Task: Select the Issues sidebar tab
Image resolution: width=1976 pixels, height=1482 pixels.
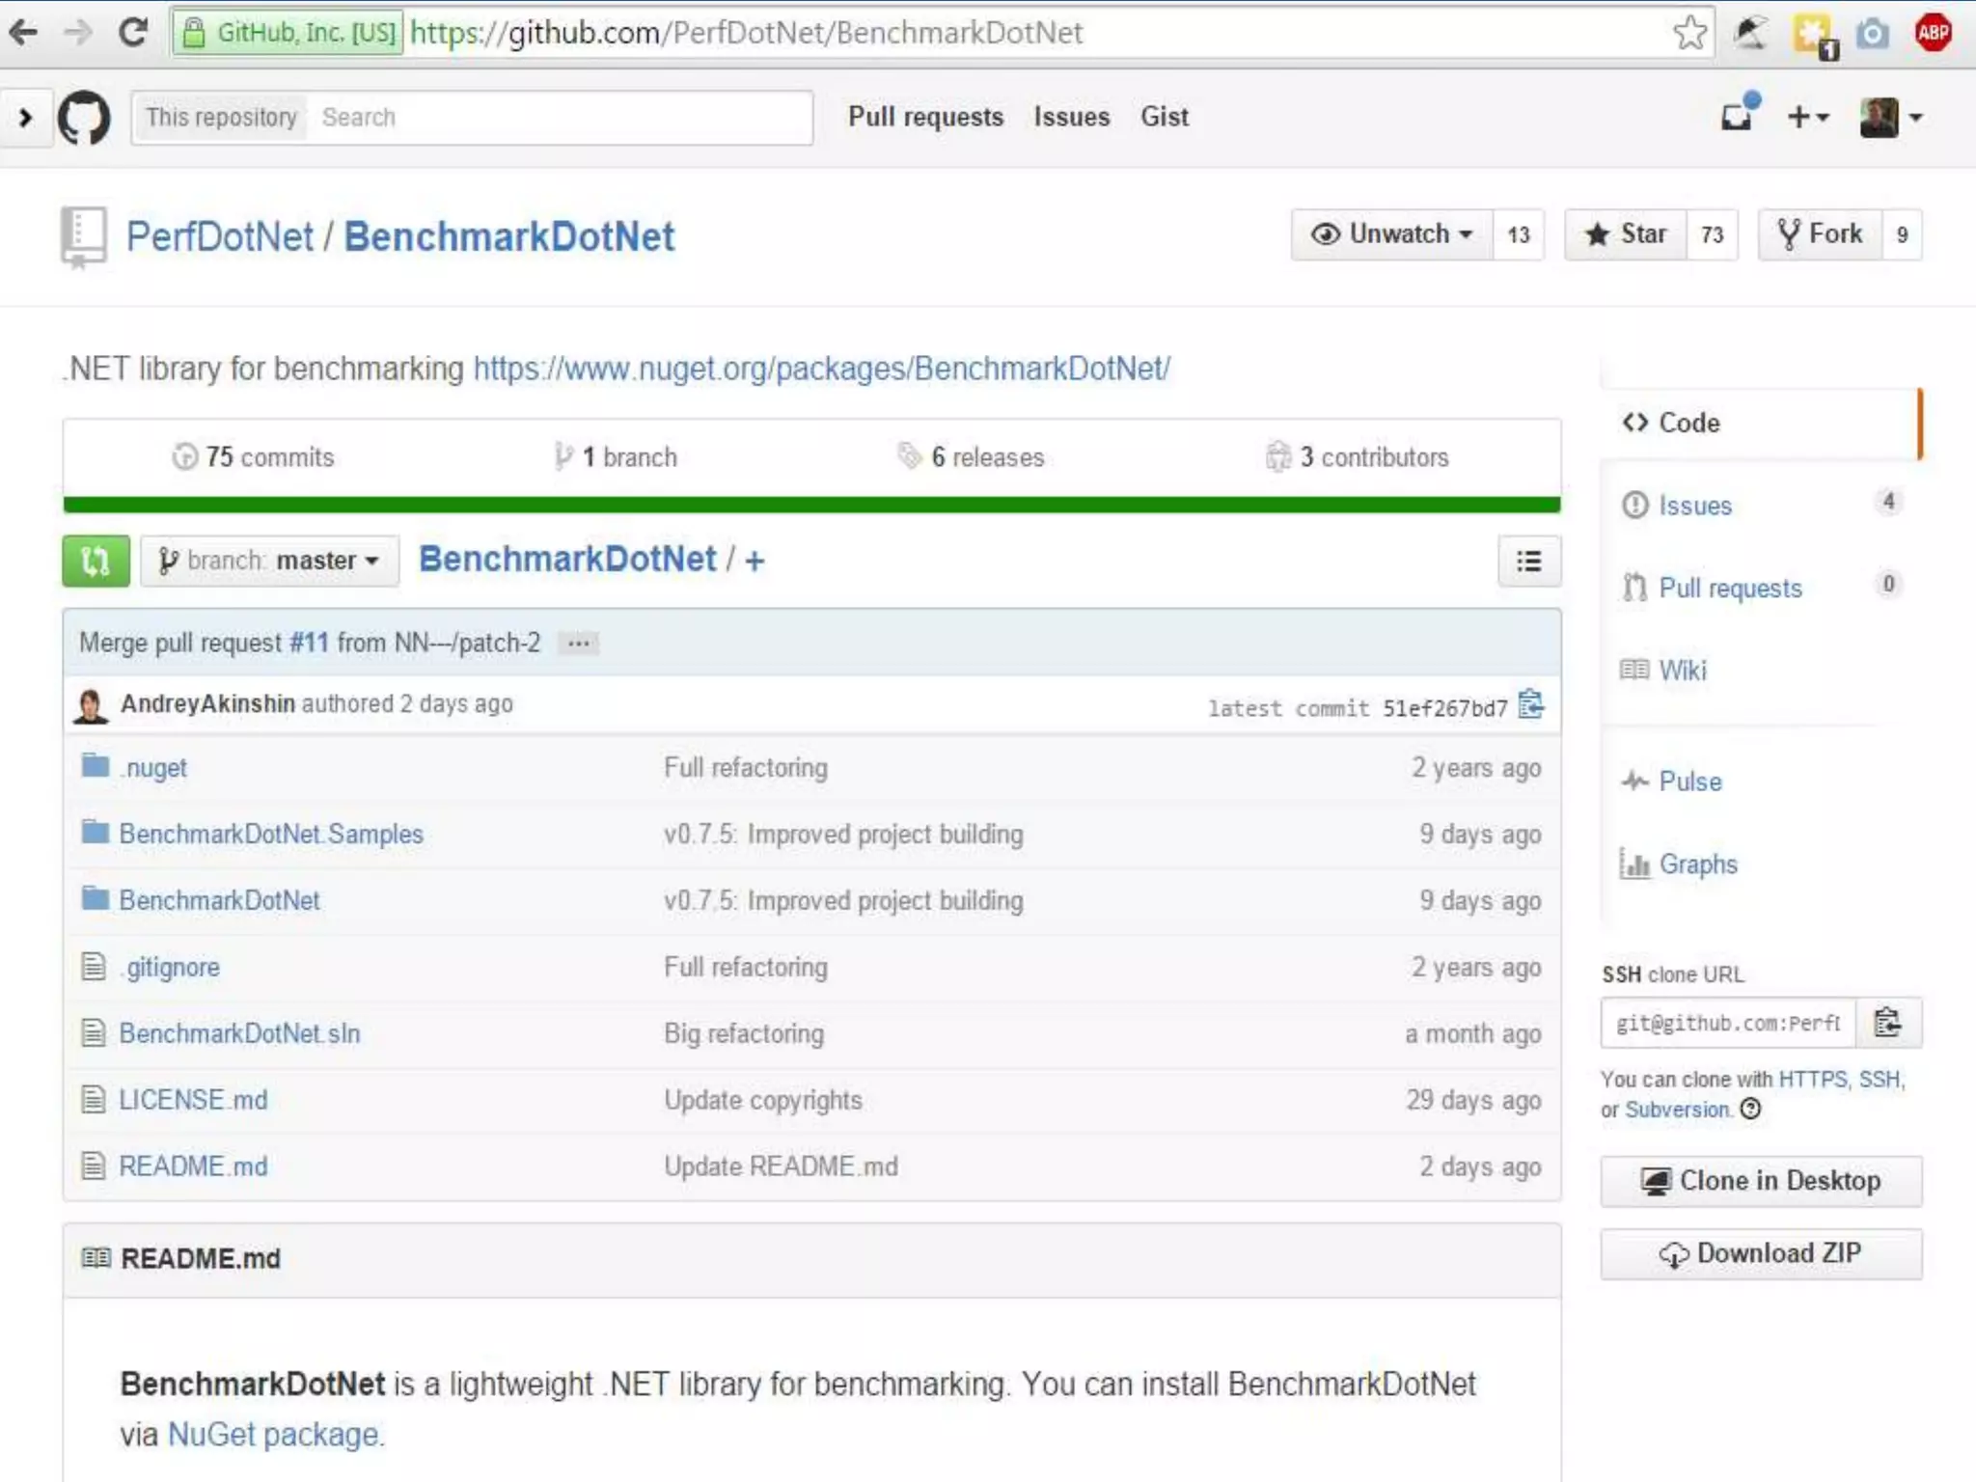Action: point(1760,505)
